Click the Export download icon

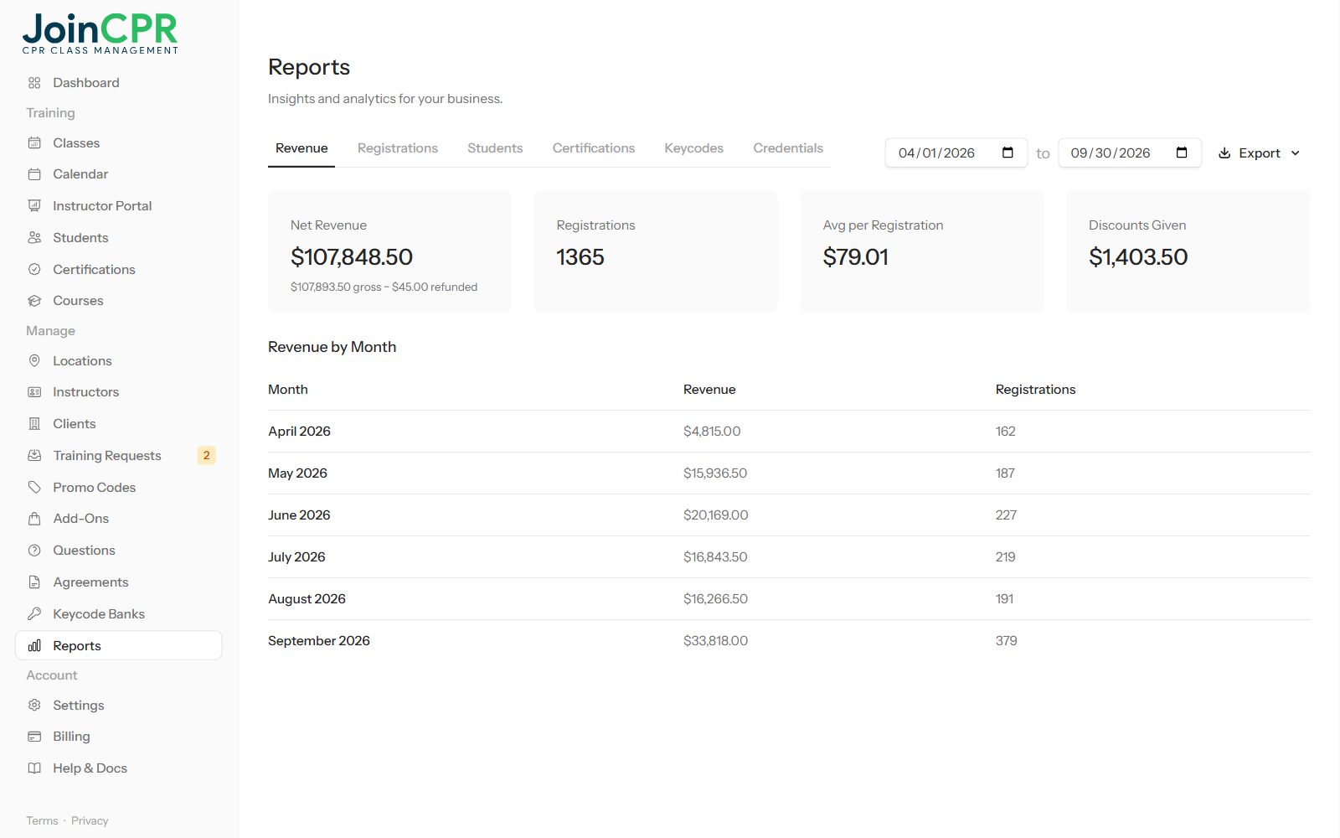[1224, 153]
